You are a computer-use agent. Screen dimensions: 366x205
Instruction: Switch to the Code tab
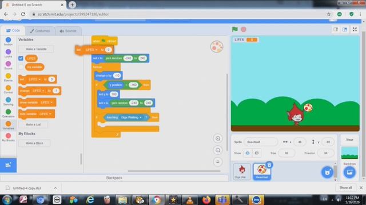click(13, 30)
